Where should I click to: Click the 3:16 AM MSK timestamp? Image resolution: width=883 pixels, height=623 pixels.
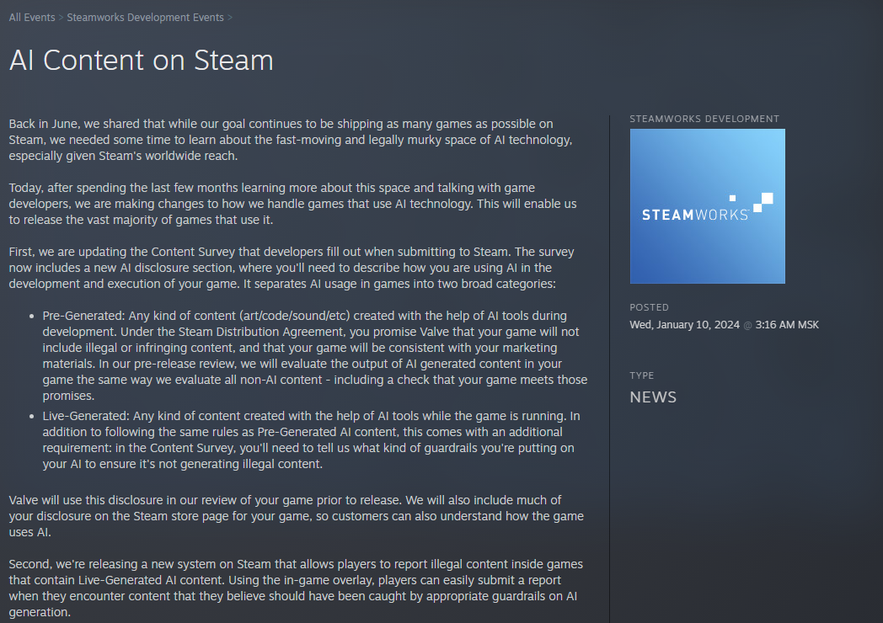tap(787, 325)
